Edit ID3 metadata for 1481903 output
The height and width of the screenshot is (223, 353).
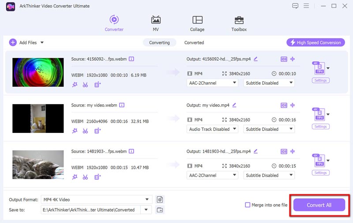(x=284, y=152)
